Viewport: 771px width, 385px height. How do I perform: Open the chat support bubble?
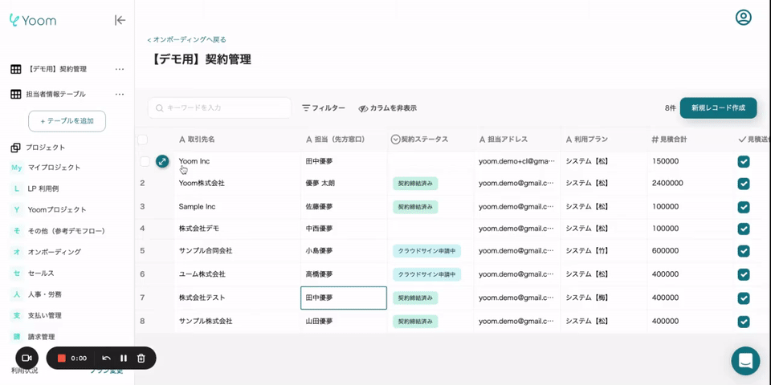pos(744,361)
